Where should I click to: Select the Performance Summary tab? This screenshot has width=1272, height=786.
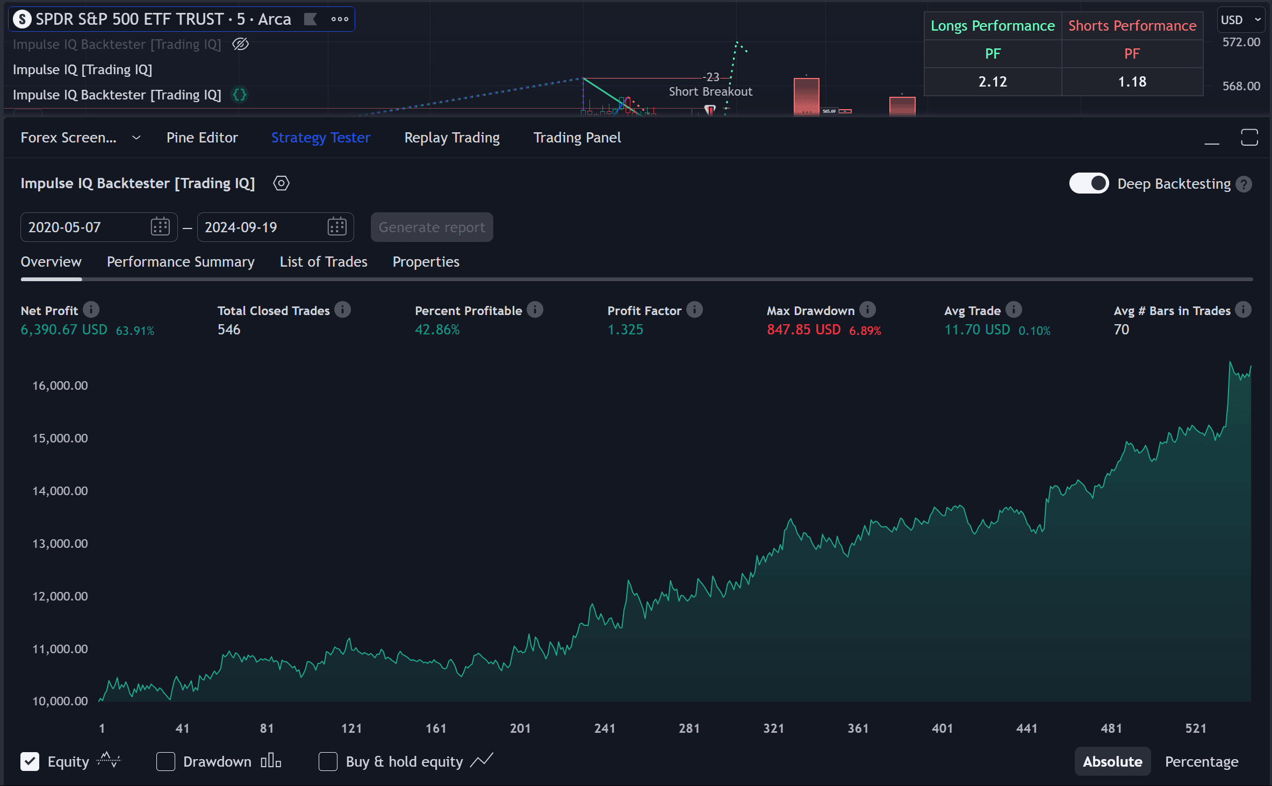pos(181,262)
